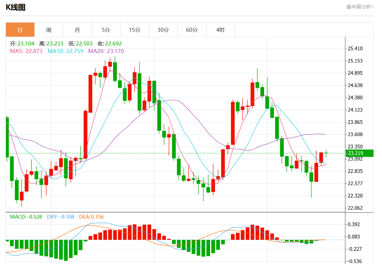Switch to the 月 monthly tab

pyautogui.click(x=77, y=30)
